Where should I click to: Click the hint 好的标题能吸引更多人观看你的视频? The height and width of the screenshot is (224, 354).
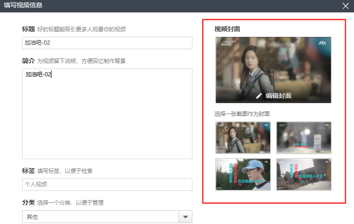point(81,29)
